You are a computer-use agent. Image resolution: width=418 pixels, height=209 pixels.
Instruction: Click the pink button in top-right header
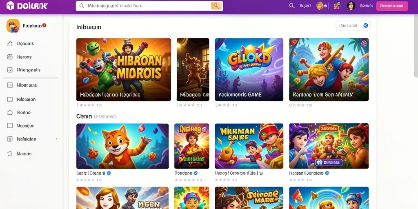pyautogui.click(x=392, y=6)
